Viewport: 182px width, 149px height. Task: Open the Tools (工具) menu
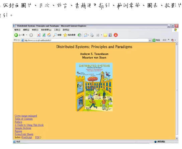(57, 30)
